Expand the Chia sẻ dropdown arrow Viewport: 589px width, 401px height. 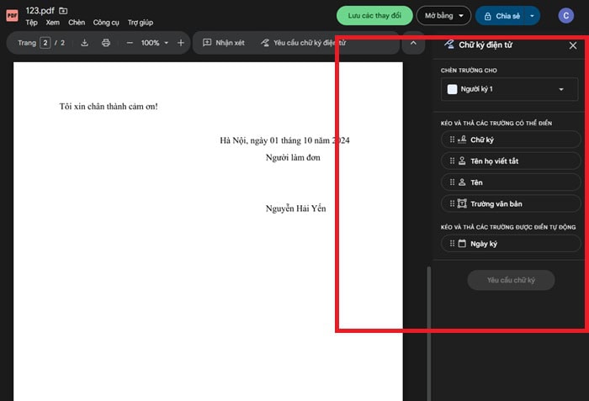(532, 15)
